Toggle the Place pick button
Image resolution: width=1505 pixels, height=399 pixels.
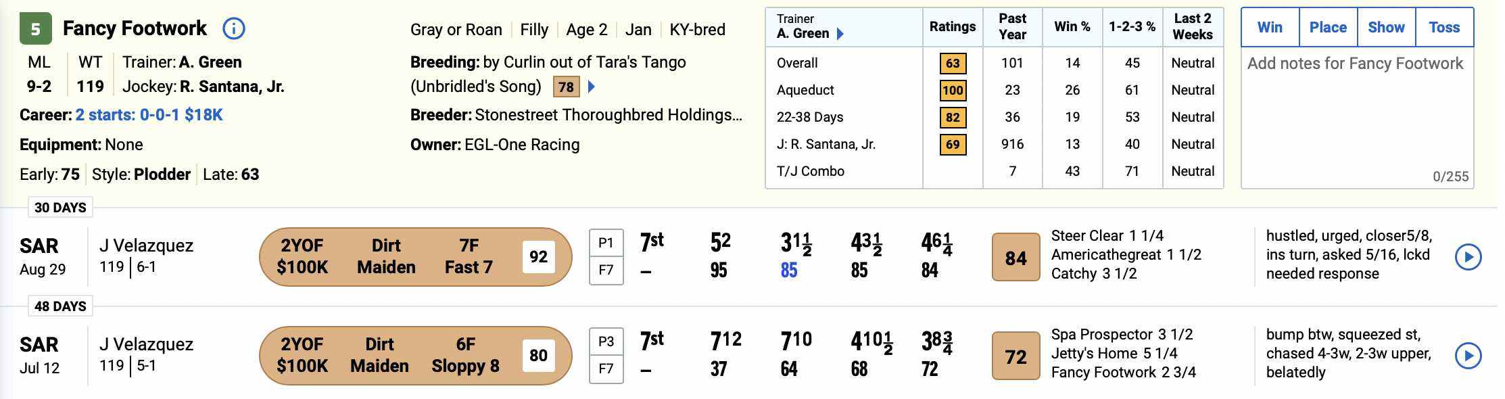point(1328,28)
